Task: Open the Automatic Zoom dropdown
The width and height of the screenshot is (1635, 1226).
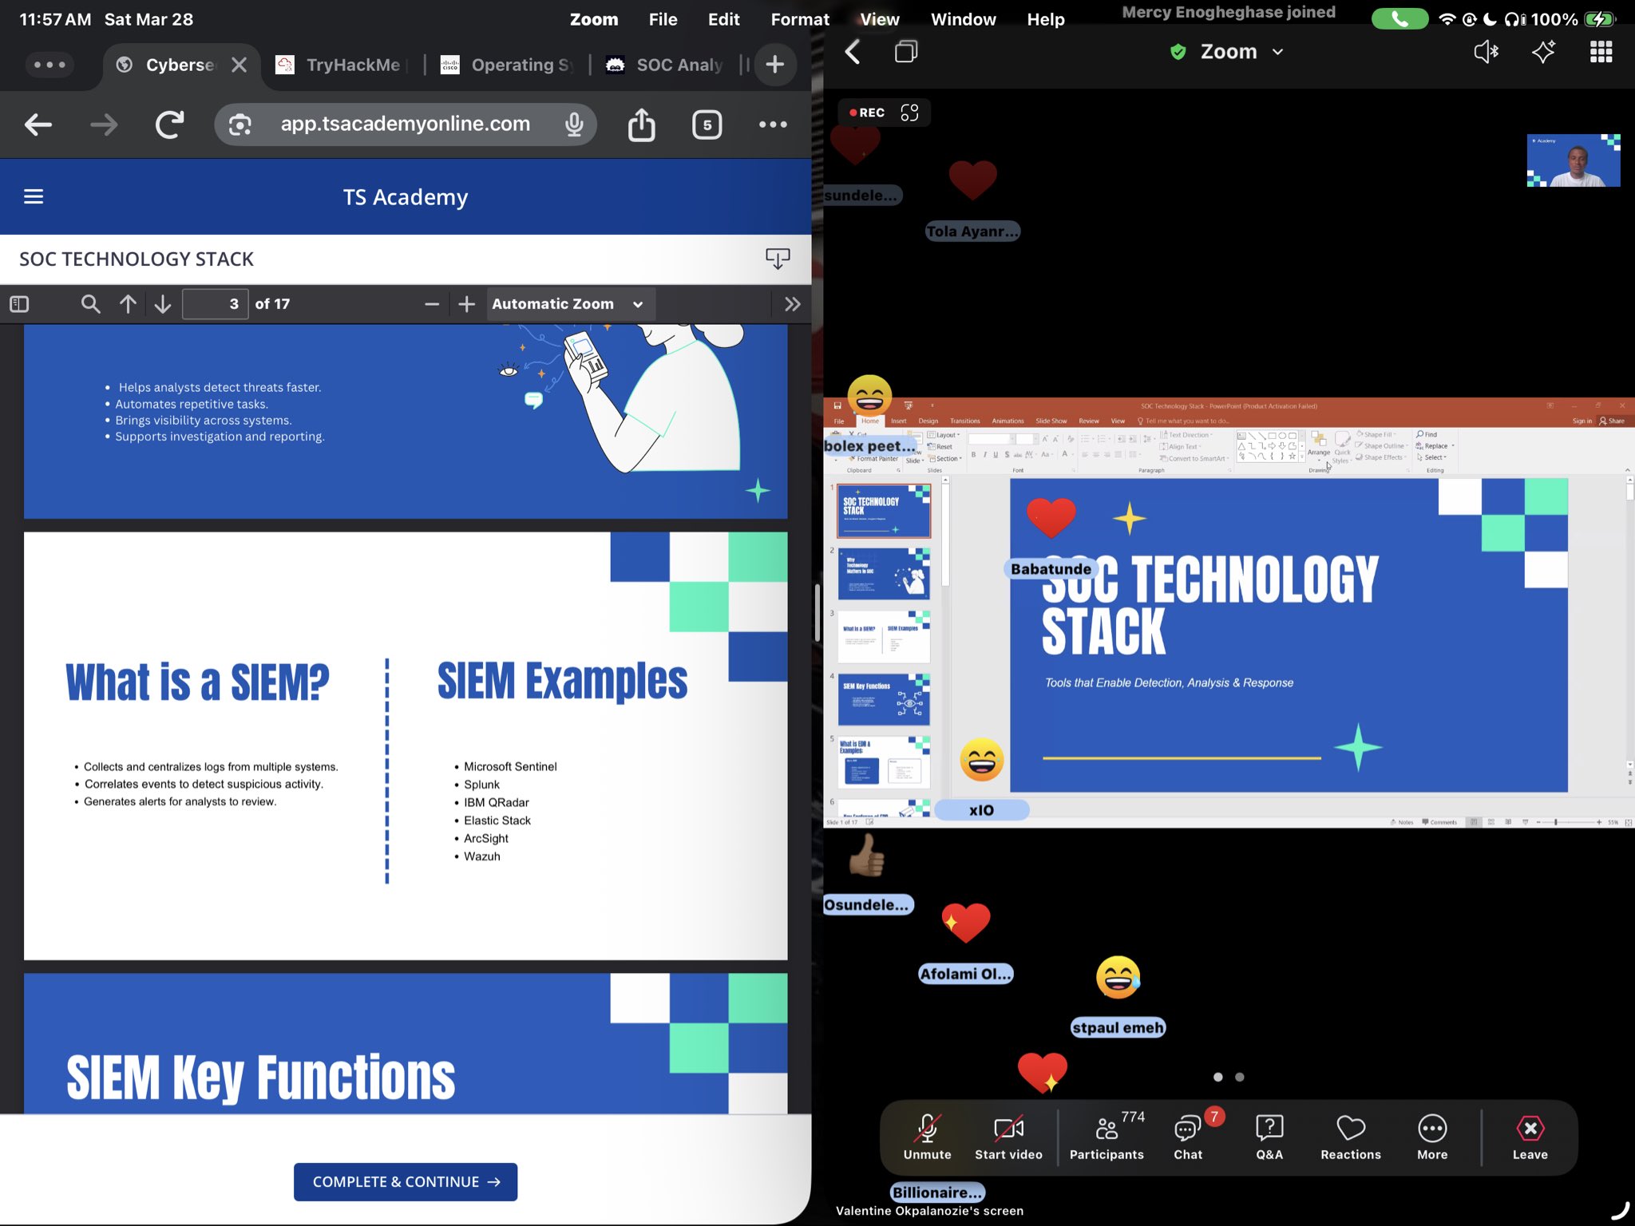Action: coord(568,304)
